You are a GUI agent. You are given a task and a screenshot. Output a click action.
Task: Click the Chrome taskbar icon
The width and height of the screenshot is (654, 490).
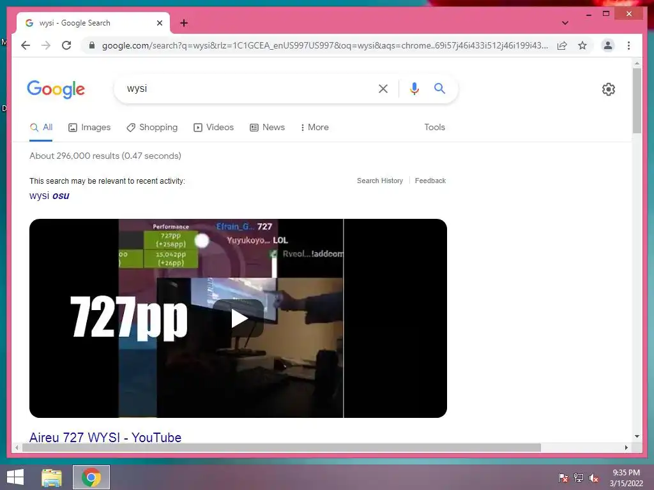click(x=91, y=477)
